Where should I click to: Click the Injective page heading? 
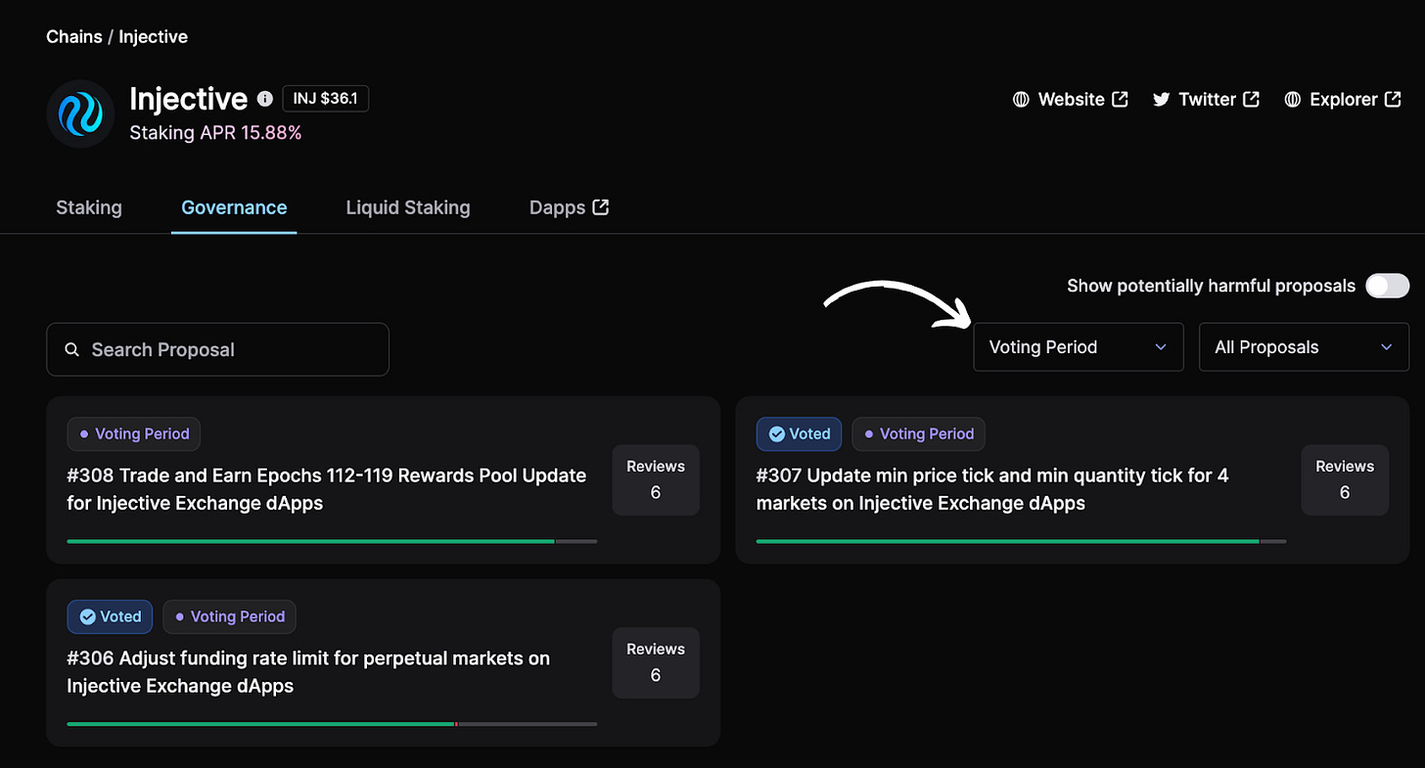coord(188,98)
